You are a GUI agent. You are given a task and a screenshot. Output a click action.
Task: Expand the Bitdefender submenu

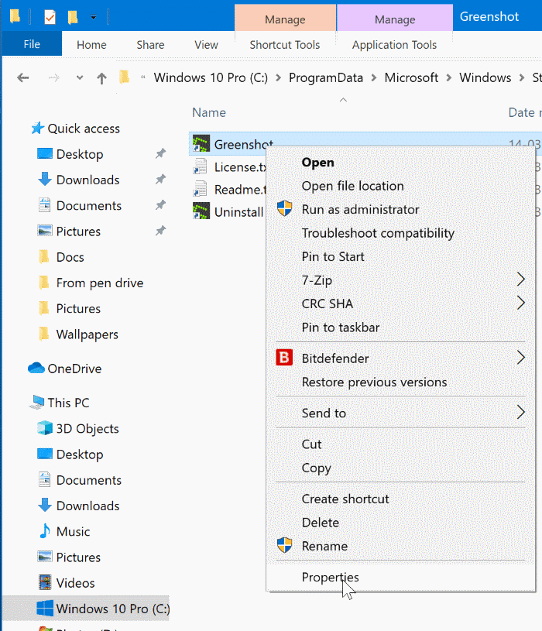pos(401,358)
